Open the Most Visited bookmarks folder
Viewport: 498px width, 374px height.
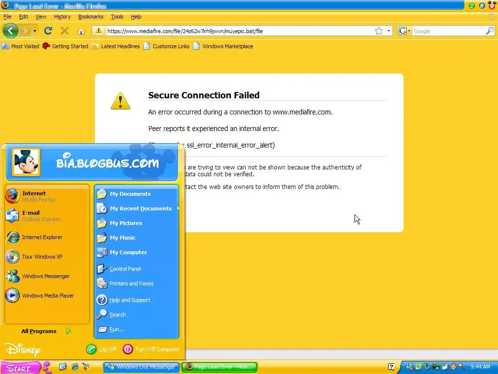20,46
